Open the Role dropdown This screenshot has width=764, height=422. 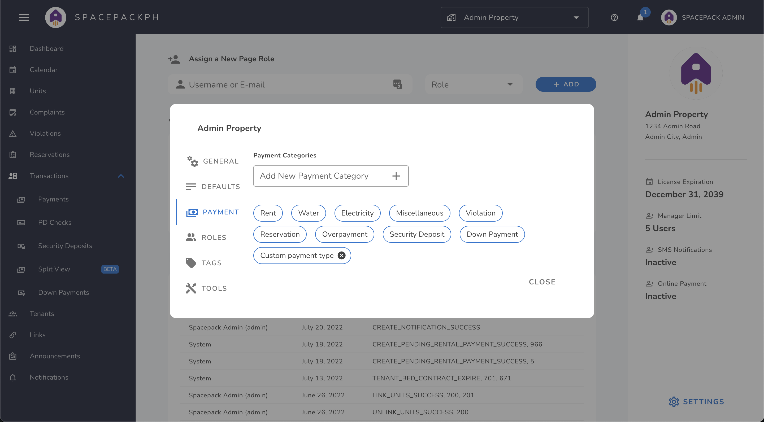pos(474,85)
